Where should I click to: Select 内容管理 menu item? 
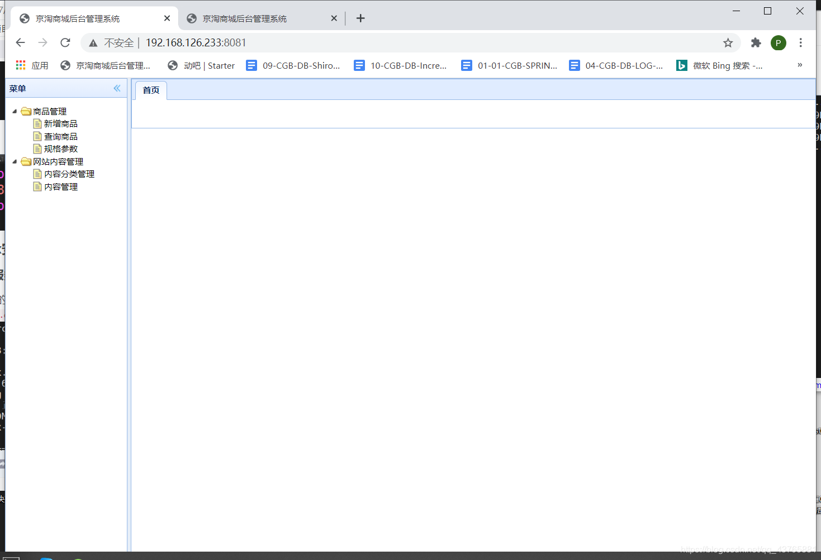pyautogui.click(x=61, y=186)
